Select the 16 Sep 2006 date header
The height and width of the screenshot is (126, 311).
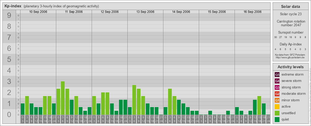pyautogui.click(x=252, y=12)
